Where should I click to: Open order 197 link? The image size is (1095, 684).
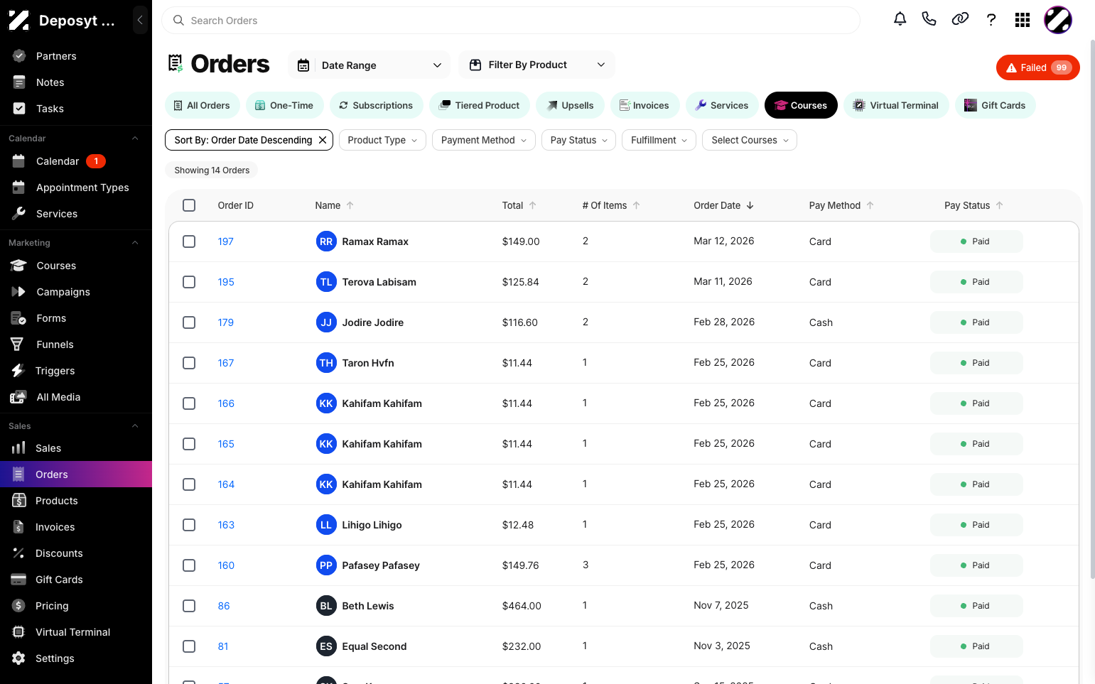[x=226, y=241]
